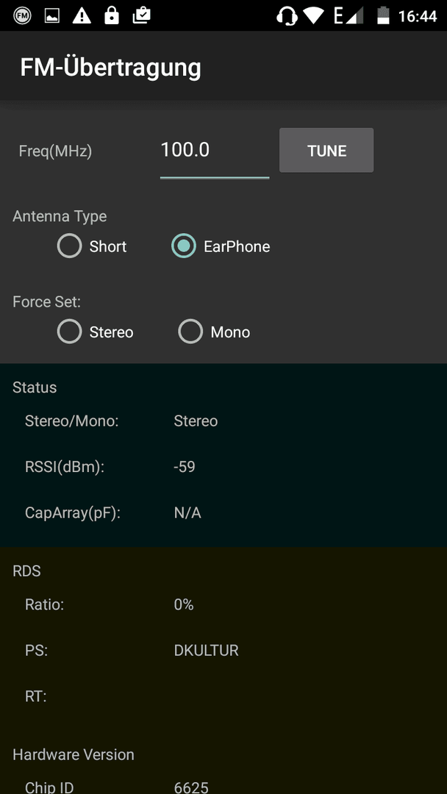Click the TUNE button

tap(326, 151)
